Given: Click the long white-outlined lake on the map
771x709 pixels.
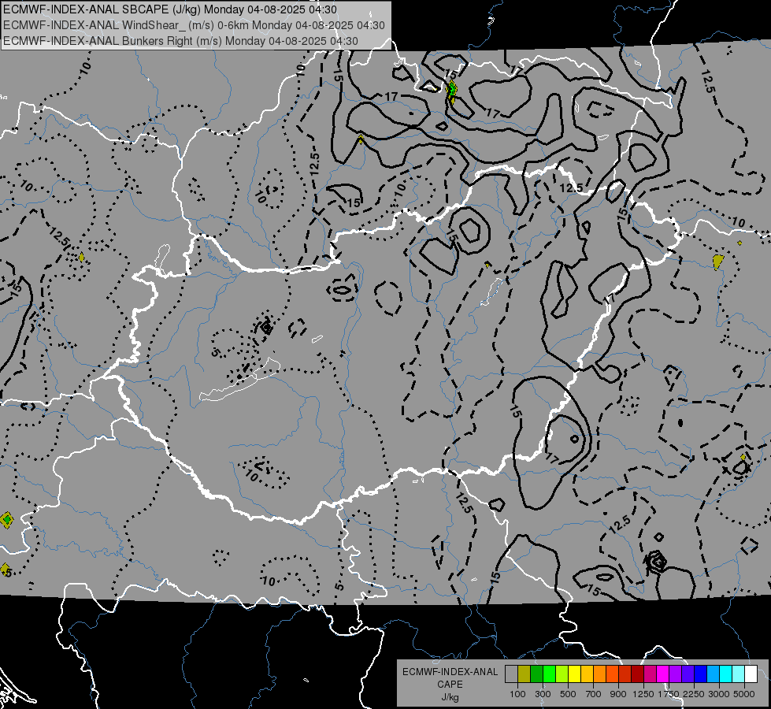Looking at the screenshot, I should coord(239,380).
